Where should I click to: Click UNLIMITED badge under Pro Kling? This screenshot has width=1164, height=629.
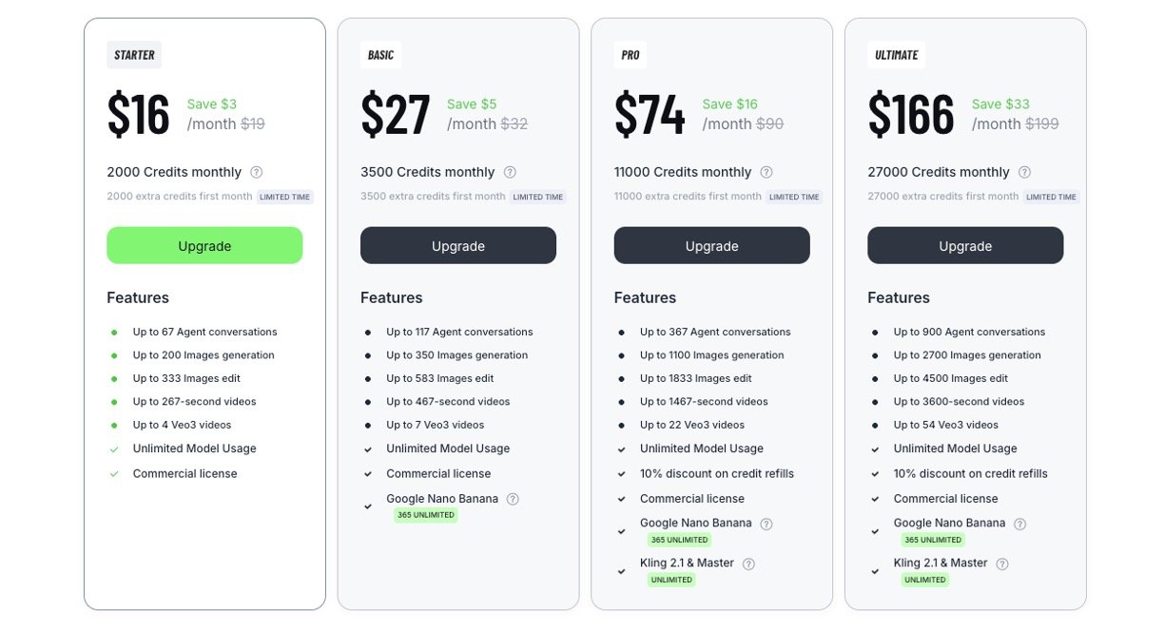coord(672,580)
